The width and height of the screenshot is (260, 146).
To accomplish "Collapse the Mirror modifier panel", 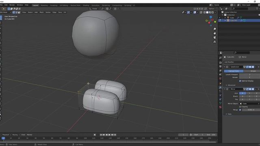I will coord(225,89).
